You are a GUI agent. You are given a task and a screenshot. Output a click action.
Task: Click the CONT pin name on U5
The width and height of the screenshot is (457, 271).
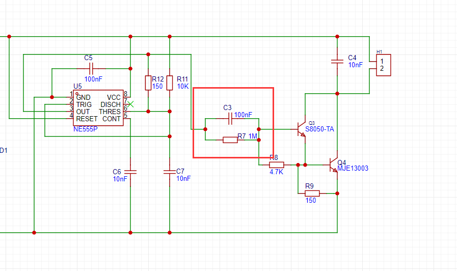[112, 119]
